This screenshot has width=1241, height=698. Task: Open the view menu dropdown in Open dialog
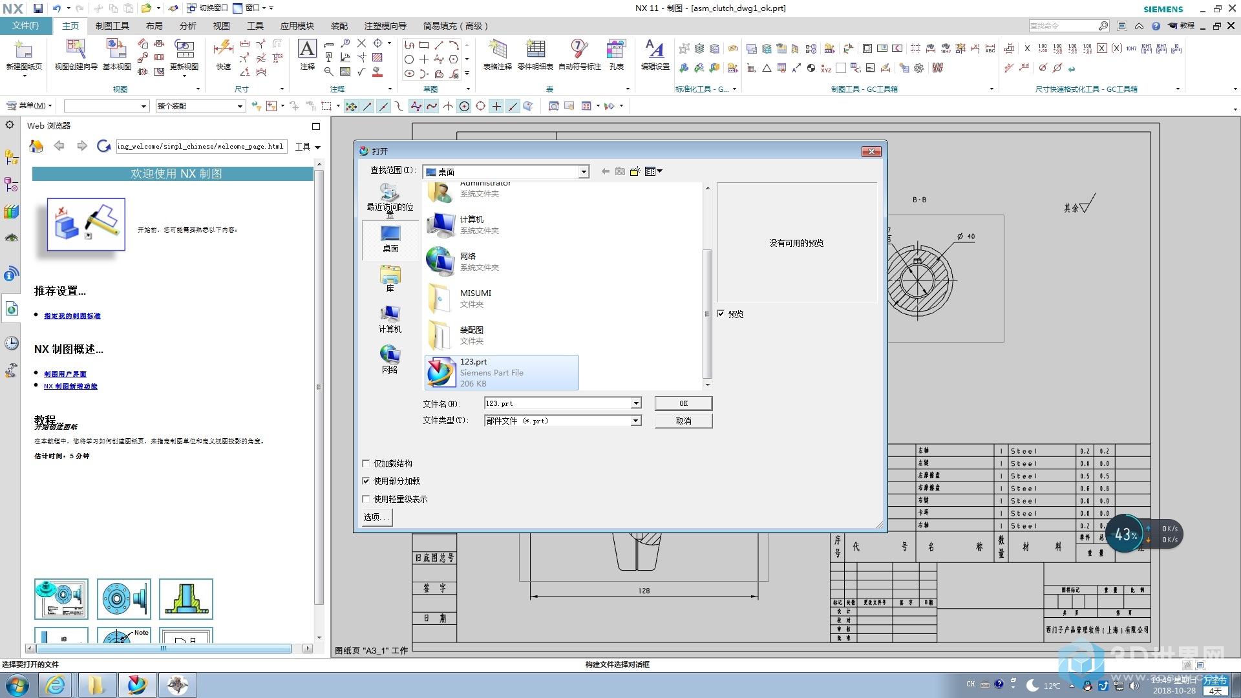[653, 171]
